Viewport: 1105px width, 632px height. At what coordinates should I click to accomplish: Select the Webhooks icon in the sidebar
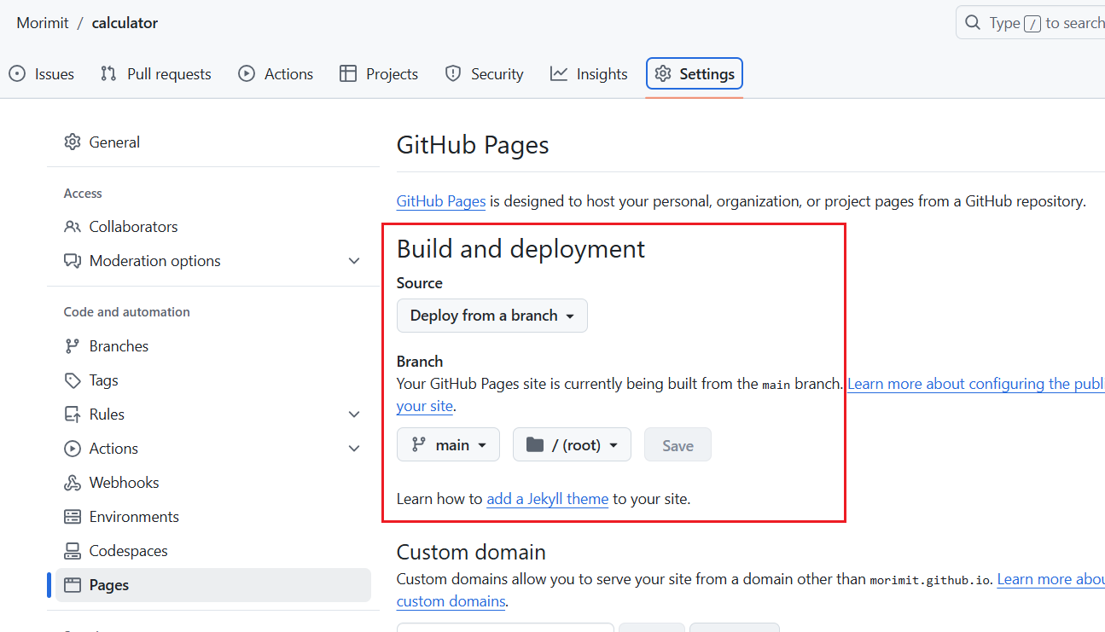pyautogui.click(x=73, y=482)
